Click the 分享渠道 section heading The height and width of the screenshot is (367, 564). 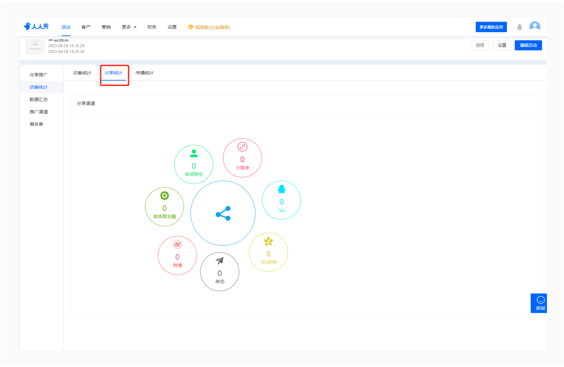[x=86, y=103]
